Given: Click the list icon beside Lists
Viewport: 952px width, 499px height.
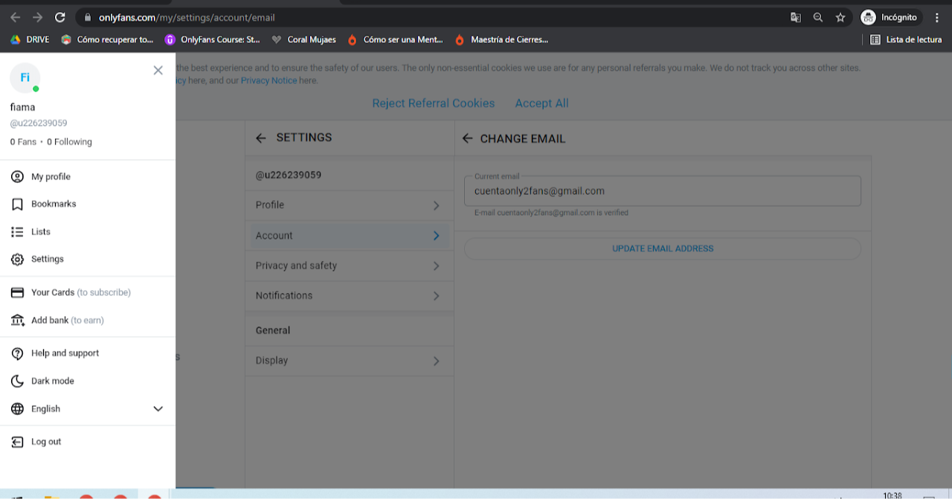Looking at the screenshot, I should [x=18, y=232].
